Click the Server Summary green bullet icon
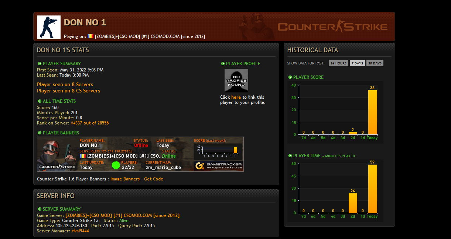 coord(40,209)
